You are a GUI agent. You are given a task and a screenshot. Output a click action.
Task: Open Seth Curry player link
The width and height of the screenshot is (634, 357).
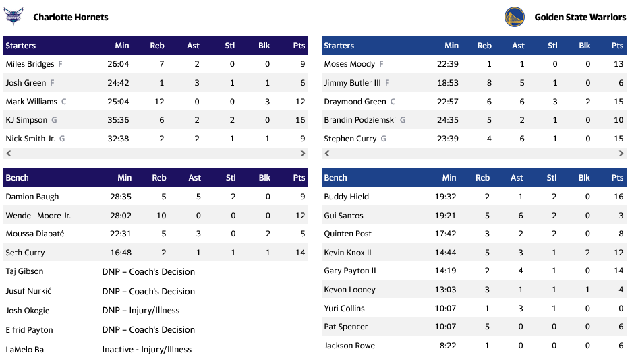25,253
